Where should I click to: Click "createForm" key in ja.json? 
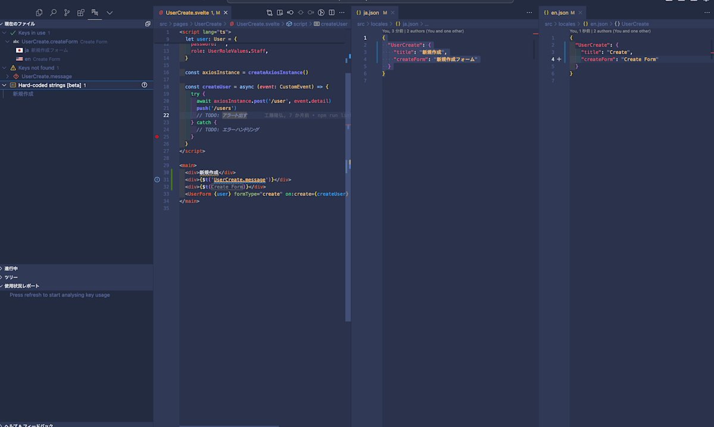pos(411,60)
